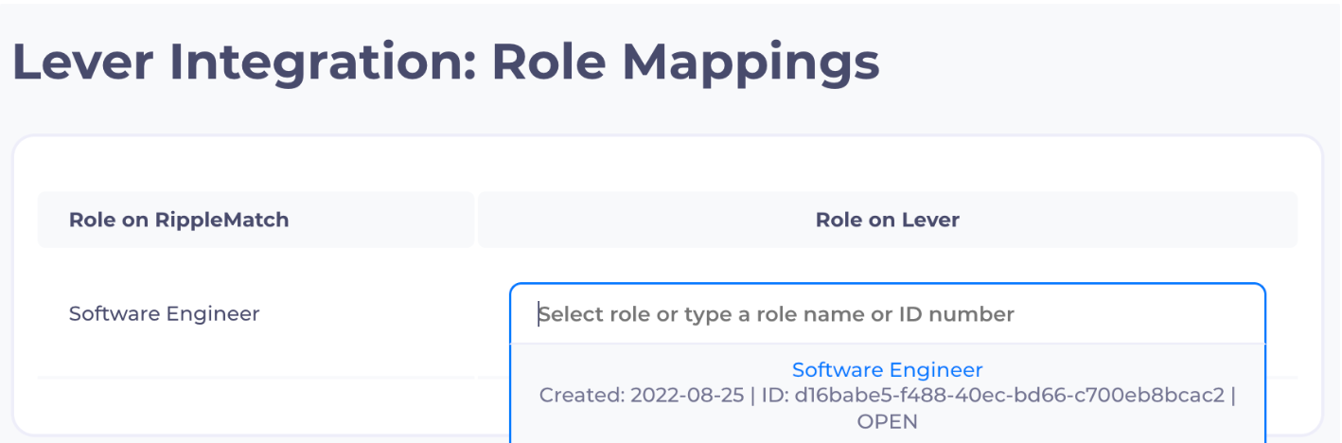Focus the Lever role search input field
Screen dimensions: 1342x443
[x=887, y=313]
